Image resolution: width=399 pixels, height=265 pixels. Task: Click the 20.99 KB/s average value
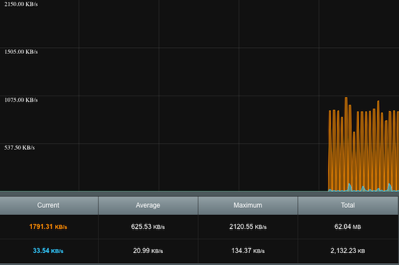148,251
